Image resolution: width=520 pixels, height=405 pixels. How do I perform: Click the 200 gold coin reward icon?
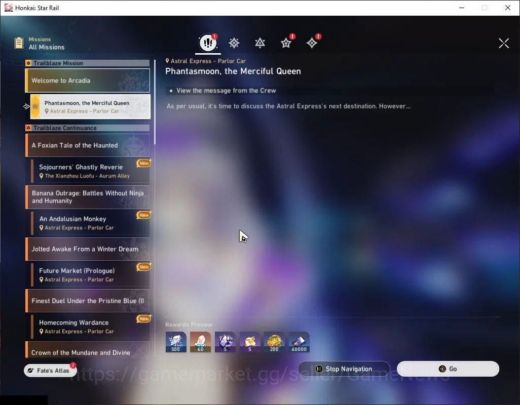(274, 342)
